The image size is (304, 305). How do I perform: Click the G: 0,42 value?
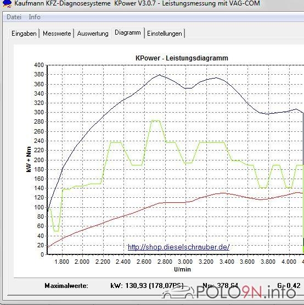click(289, 286)
